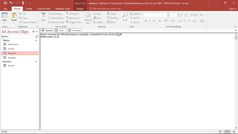Click the Copy command
Viewport: 238px width, 134px height.
pos(23,18)
